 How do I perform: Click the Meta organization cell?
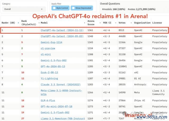(137, 92)
